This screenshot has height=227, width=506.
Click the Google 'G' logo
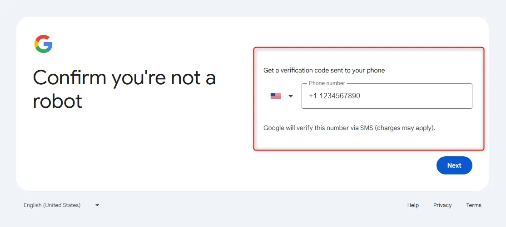[44, 44]
